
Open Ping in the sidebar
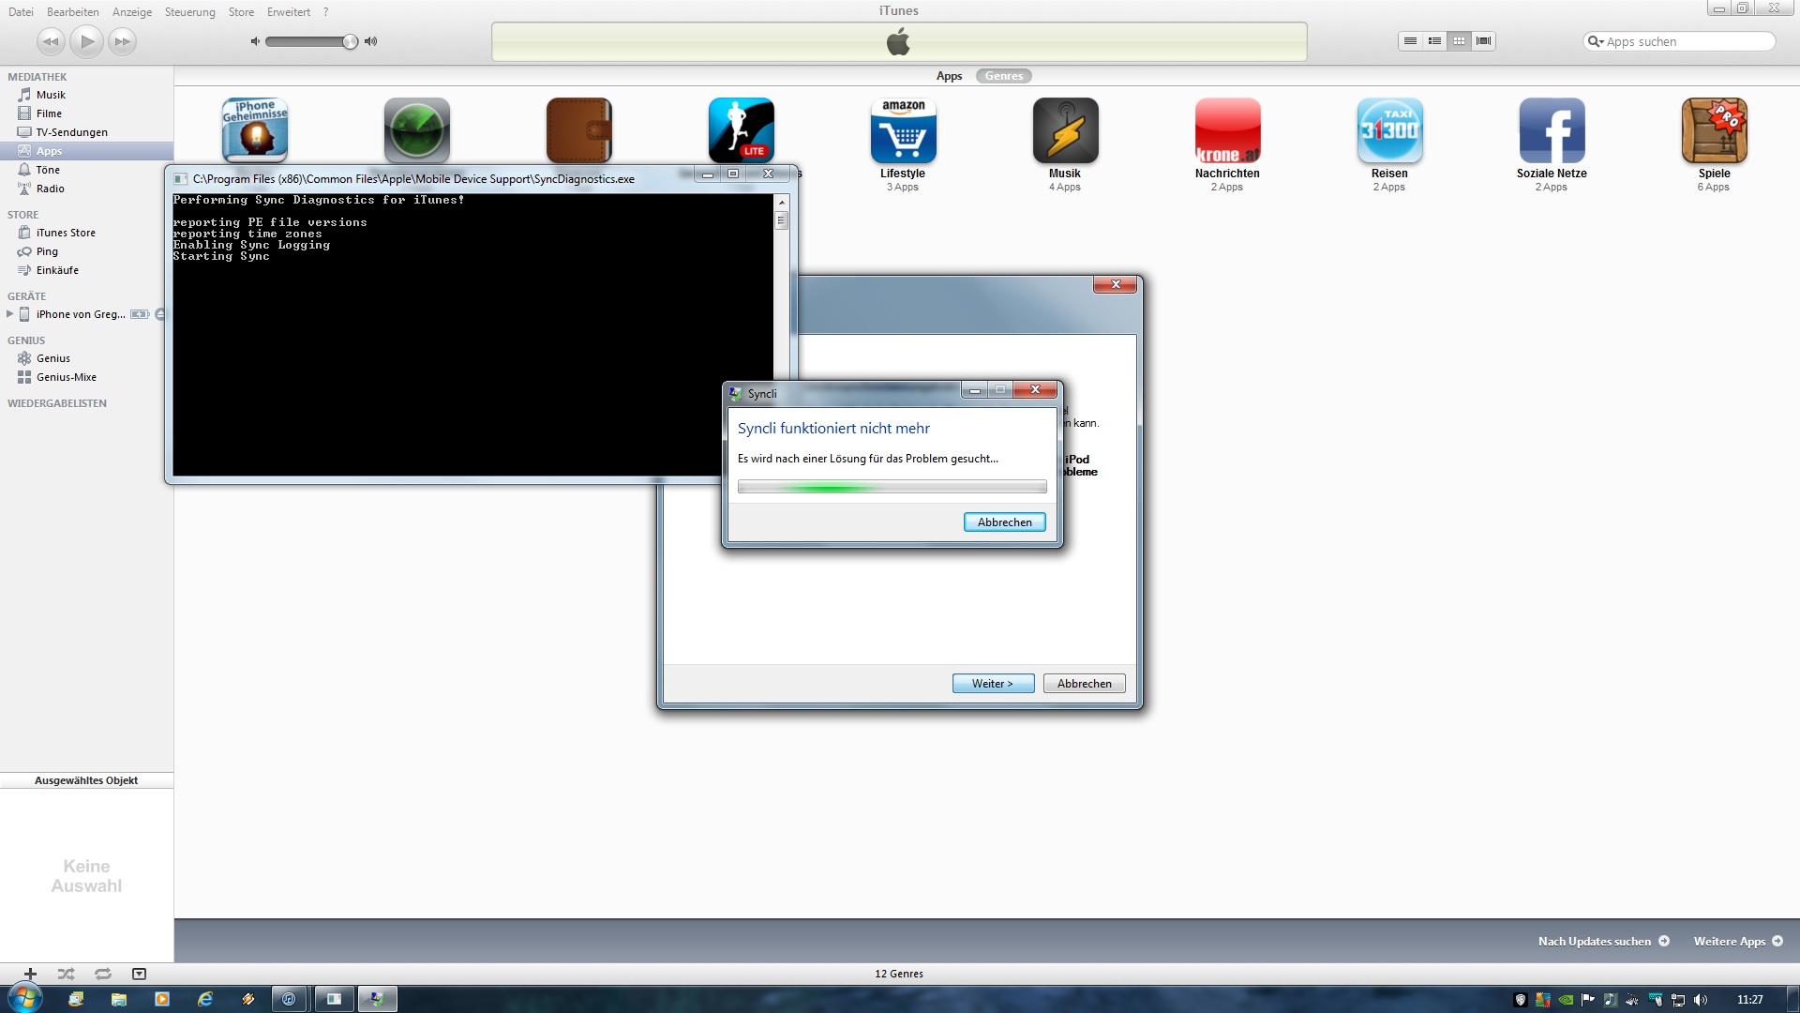86,251
